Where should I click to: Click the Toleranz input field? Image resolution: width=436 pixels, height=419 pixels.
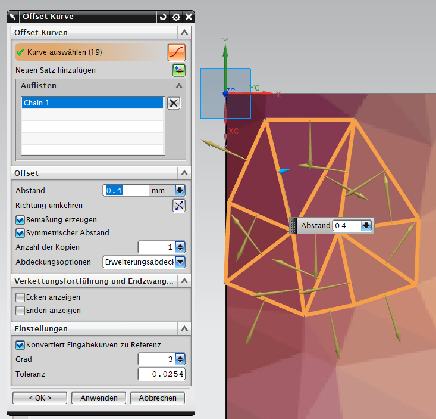point(162,374)
